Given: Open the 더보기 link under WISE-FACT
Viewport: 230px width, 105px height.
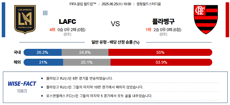Looking at the screenshot, I should tap(22, 91).
